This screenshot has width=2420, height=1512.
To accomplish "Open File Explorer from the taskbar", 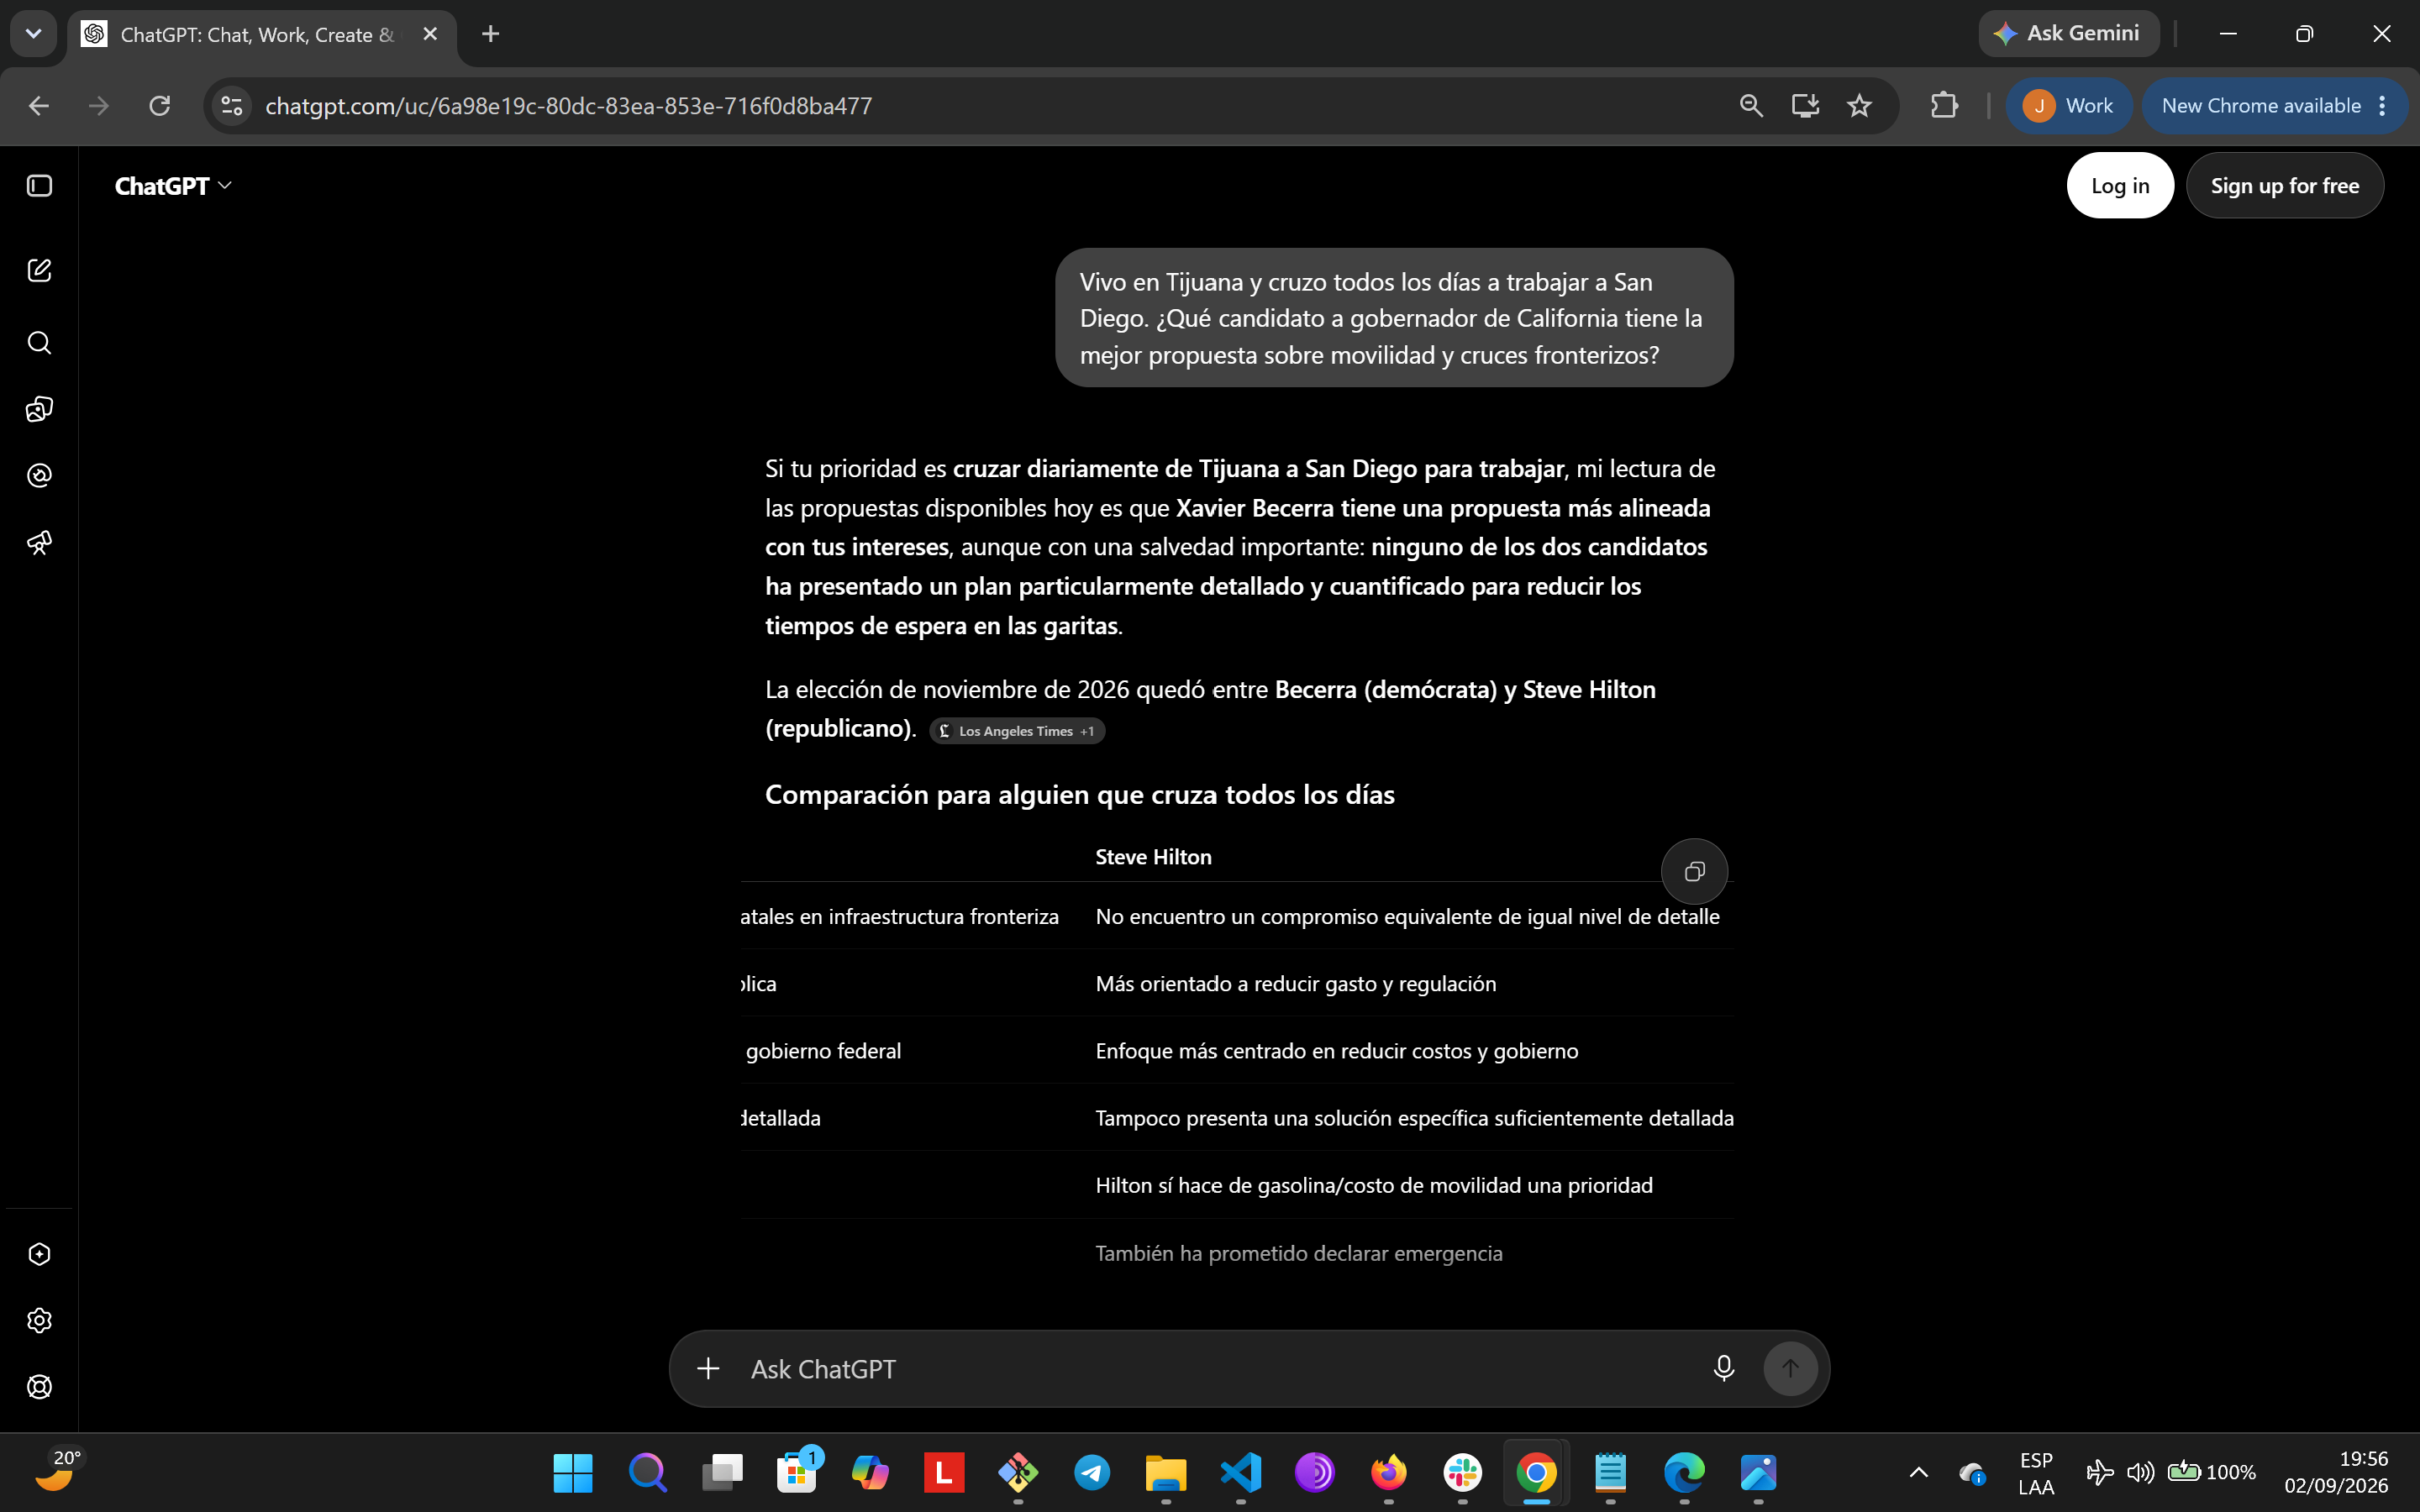I will coord(1166,1472).
